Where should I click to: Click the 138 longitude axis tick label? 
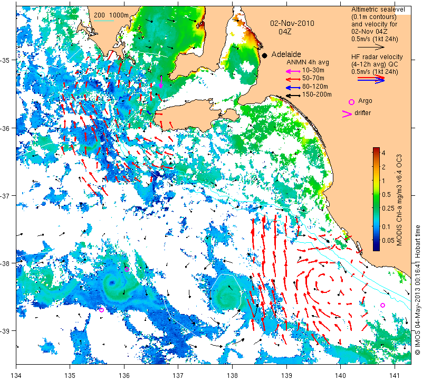(x=232, y=375)
